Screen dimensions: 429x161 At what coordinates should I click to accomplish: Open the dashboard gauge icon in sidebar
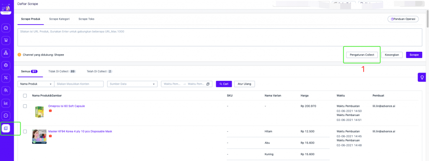click(6, 28)
